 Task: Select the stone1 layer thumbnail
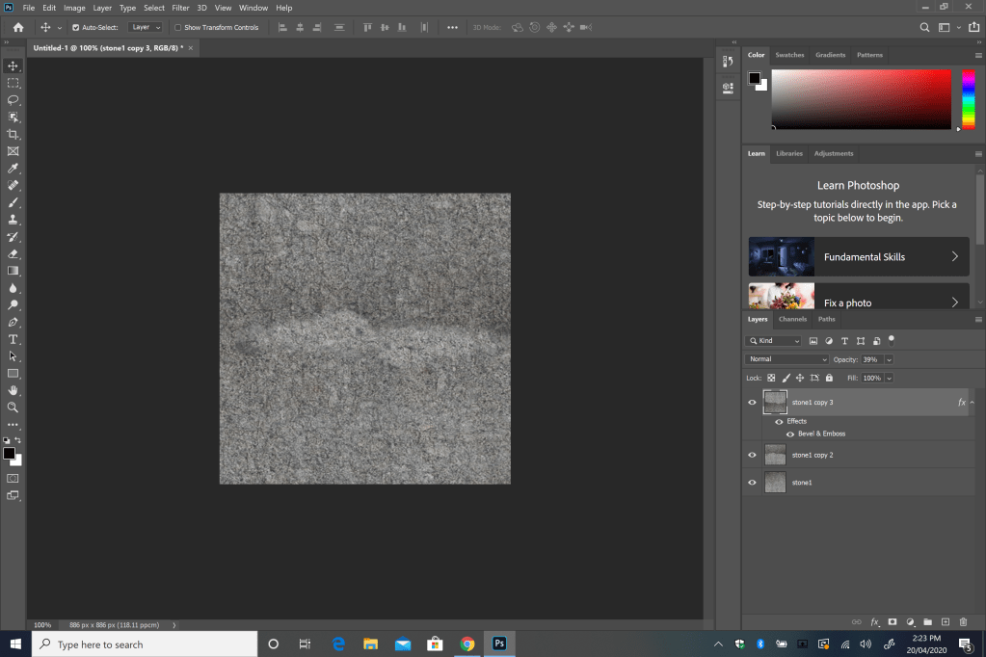[x=775, y=482]
